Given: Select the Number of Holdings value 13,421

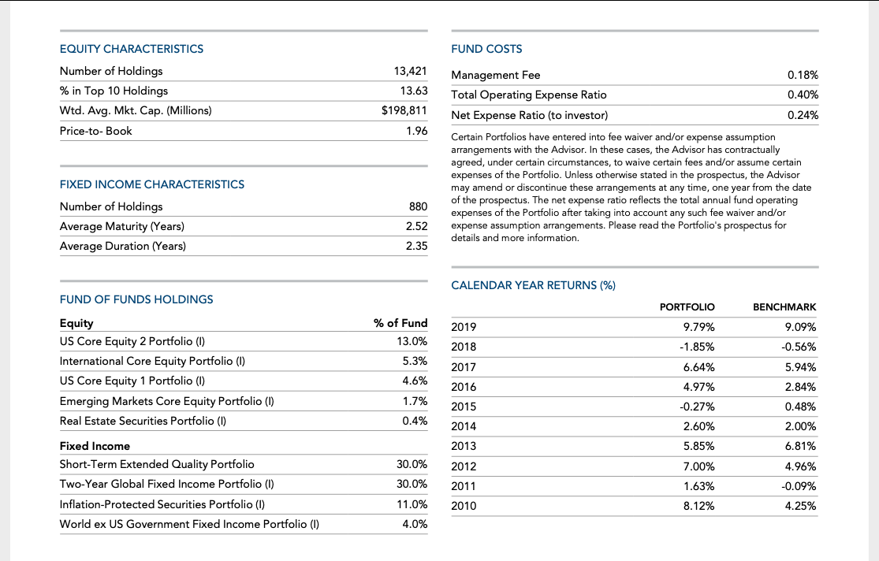Looking at the screenshot, I should 410,71.
